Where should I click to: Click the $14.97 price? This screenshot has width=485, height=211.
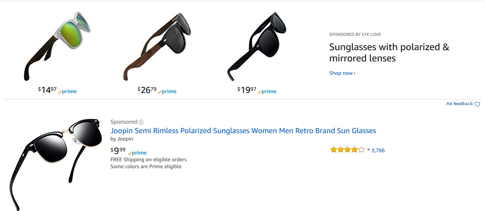click(x=47, y=90)
